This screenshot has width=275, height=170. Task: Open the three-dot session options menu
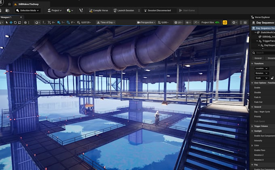click(139, 11)
